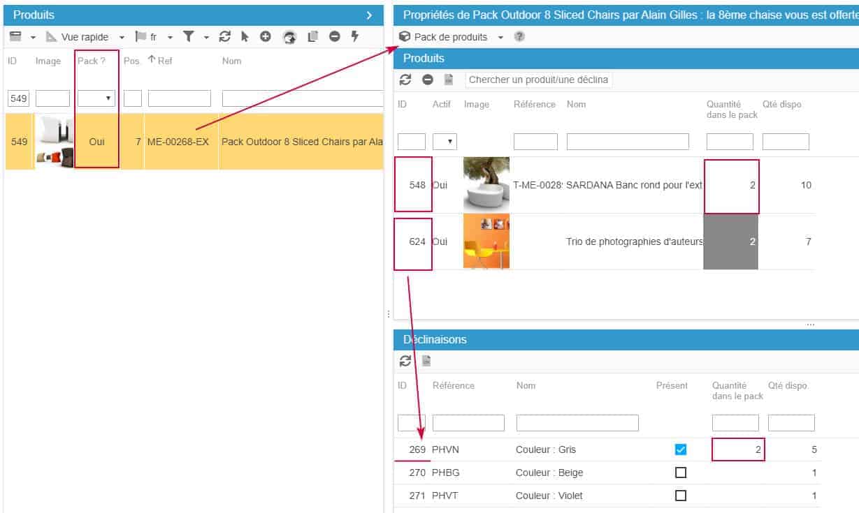Click the mouse pointer selection icon
859x513 pixels.
click(245, 37)
